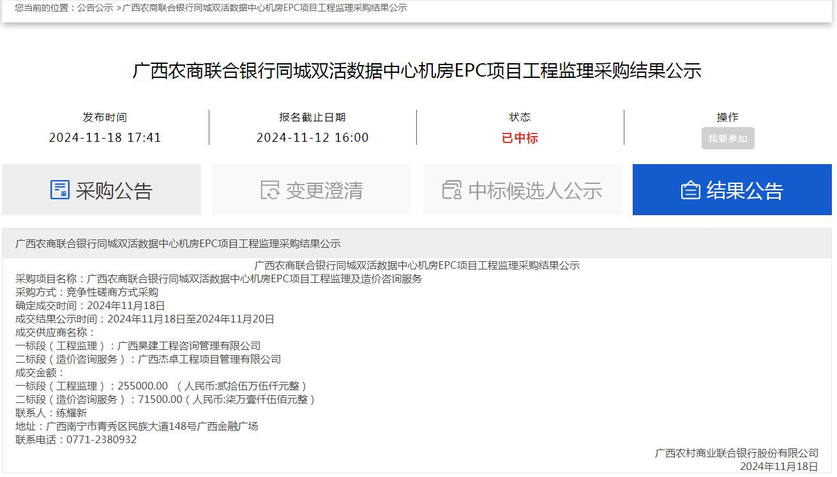Image resolution: width=837 pixels, height=477 pixels.
Task: Click the 采购方式：竞争性磋商方式采购 line
Action: click(x=87, y=292)
